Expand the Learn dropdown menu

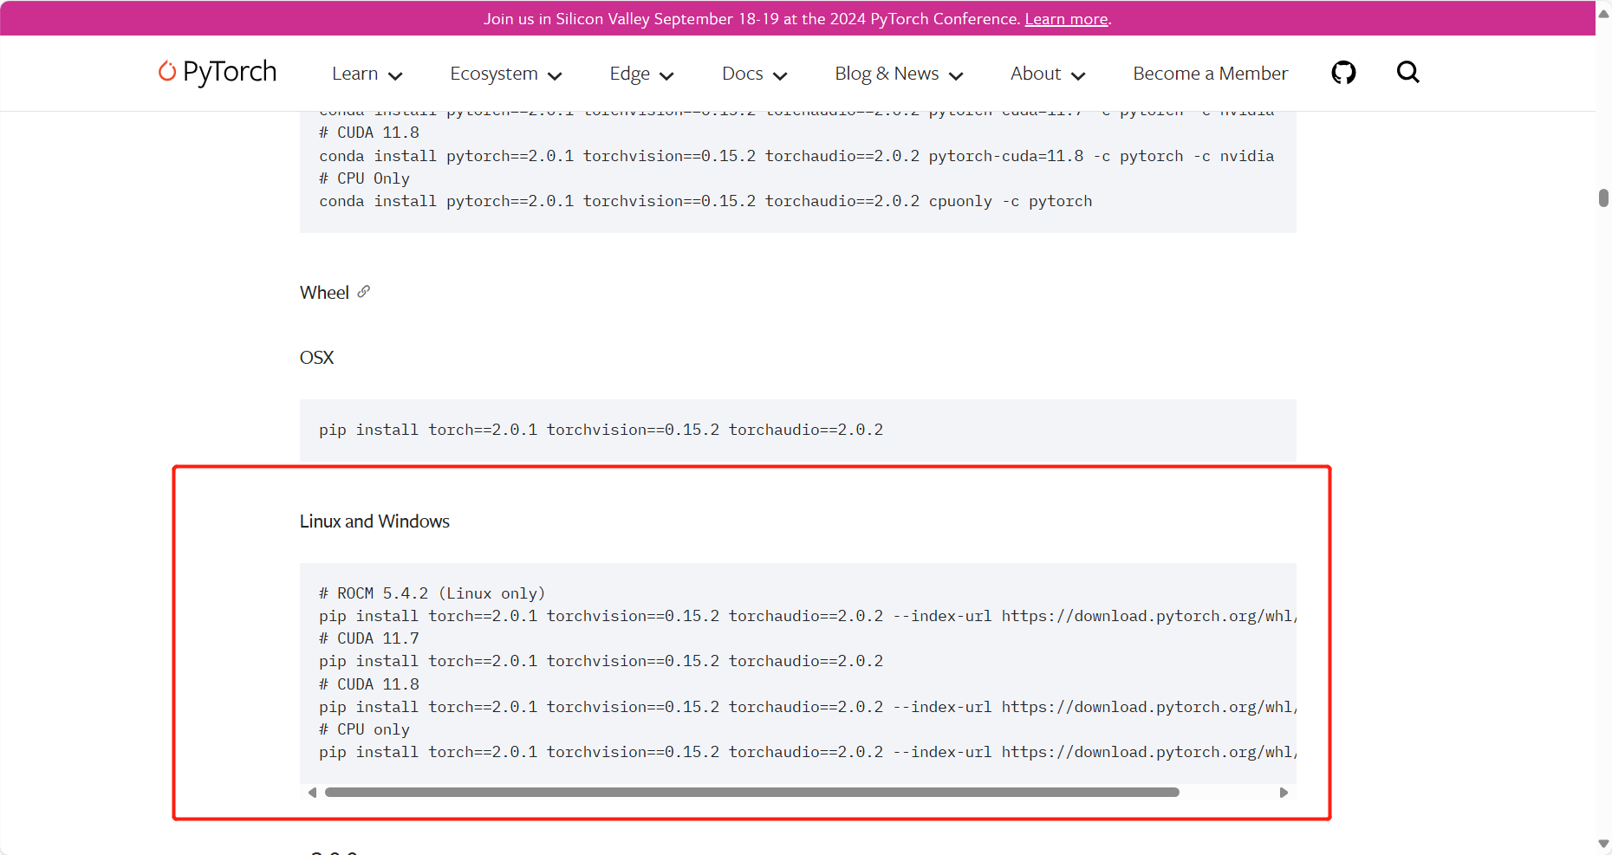[x=367, y=74]
